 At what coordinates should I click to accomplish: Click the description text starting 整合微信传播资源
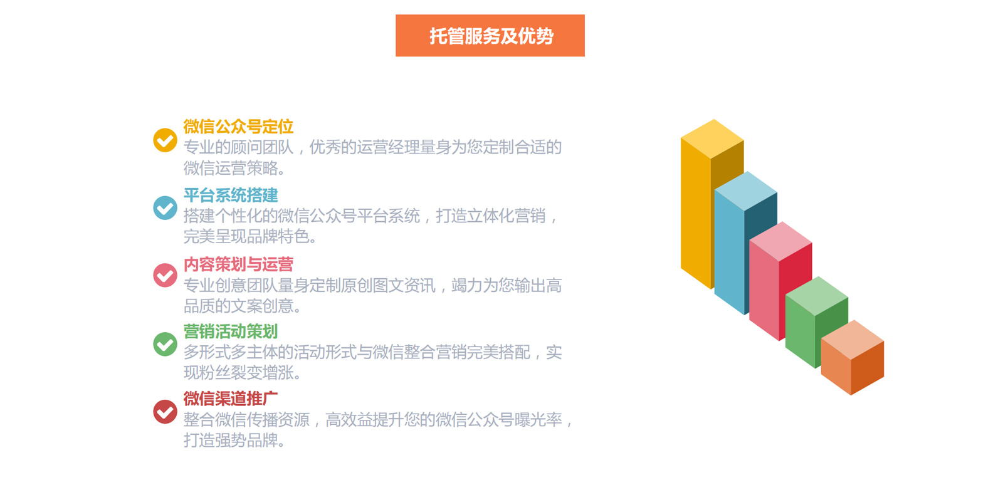pyautogui.click(x=378, y=430)
